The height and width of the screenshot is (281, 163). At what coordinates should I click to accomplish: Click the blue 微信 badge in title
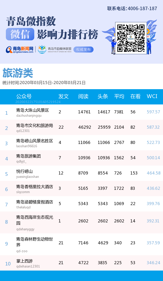[x=20, y=34]
